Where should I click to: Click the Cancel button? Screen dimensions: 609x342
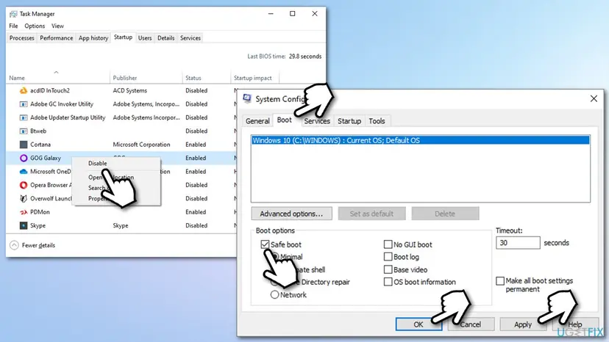pyautogui.click(x=471, y=324)
